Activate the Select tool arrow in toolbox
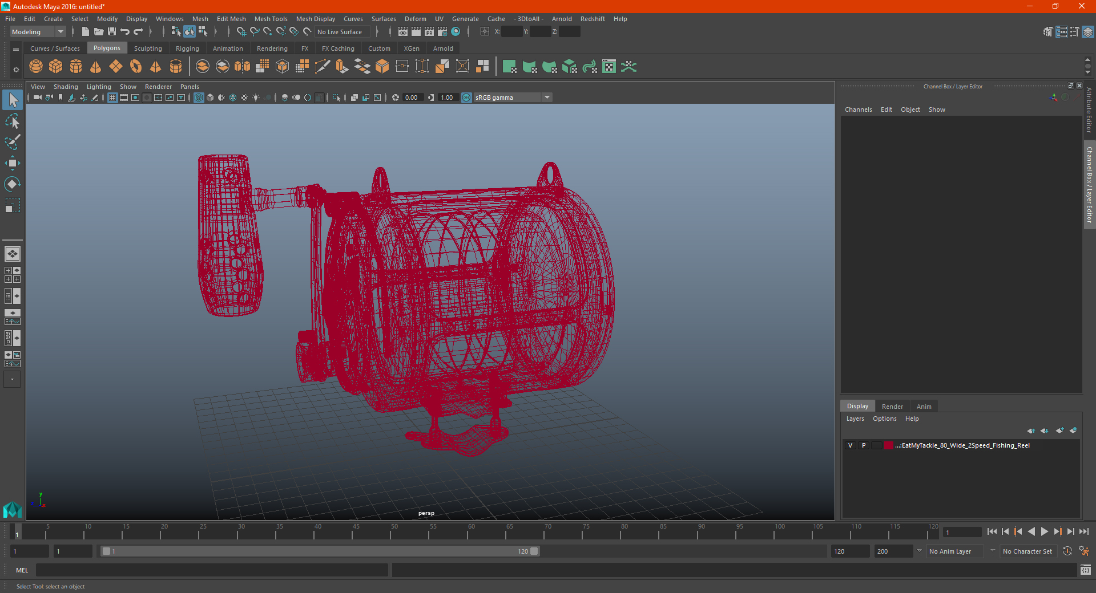This screenshot has height=593, width=1096. point(13,100)
